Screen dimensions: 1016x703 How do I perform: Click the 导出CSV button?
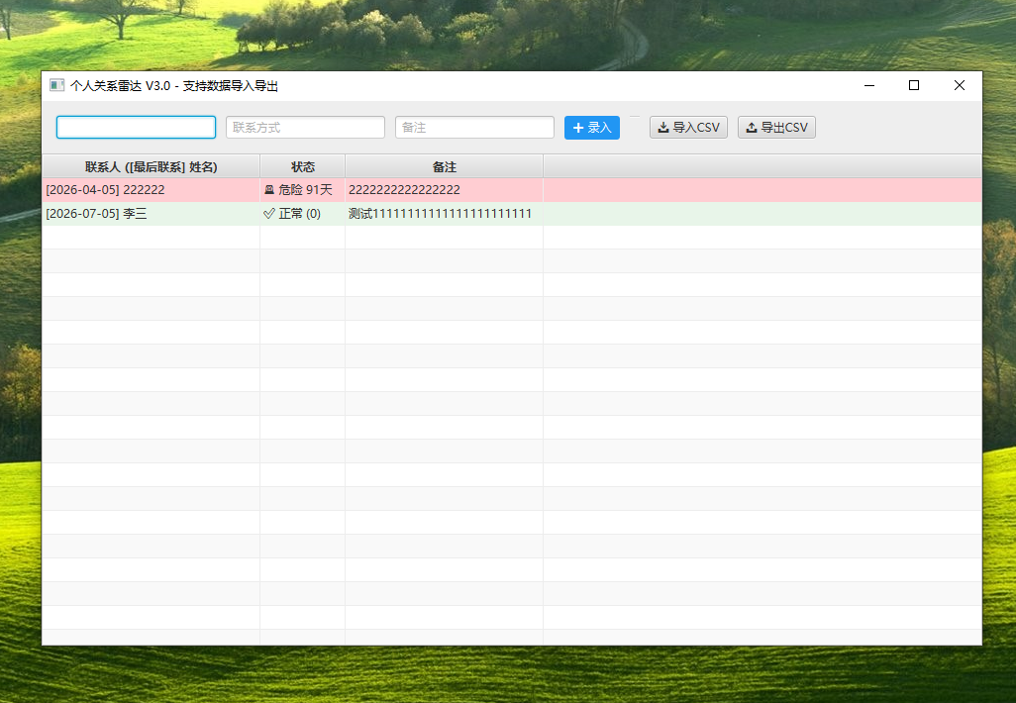coord(776,128)
